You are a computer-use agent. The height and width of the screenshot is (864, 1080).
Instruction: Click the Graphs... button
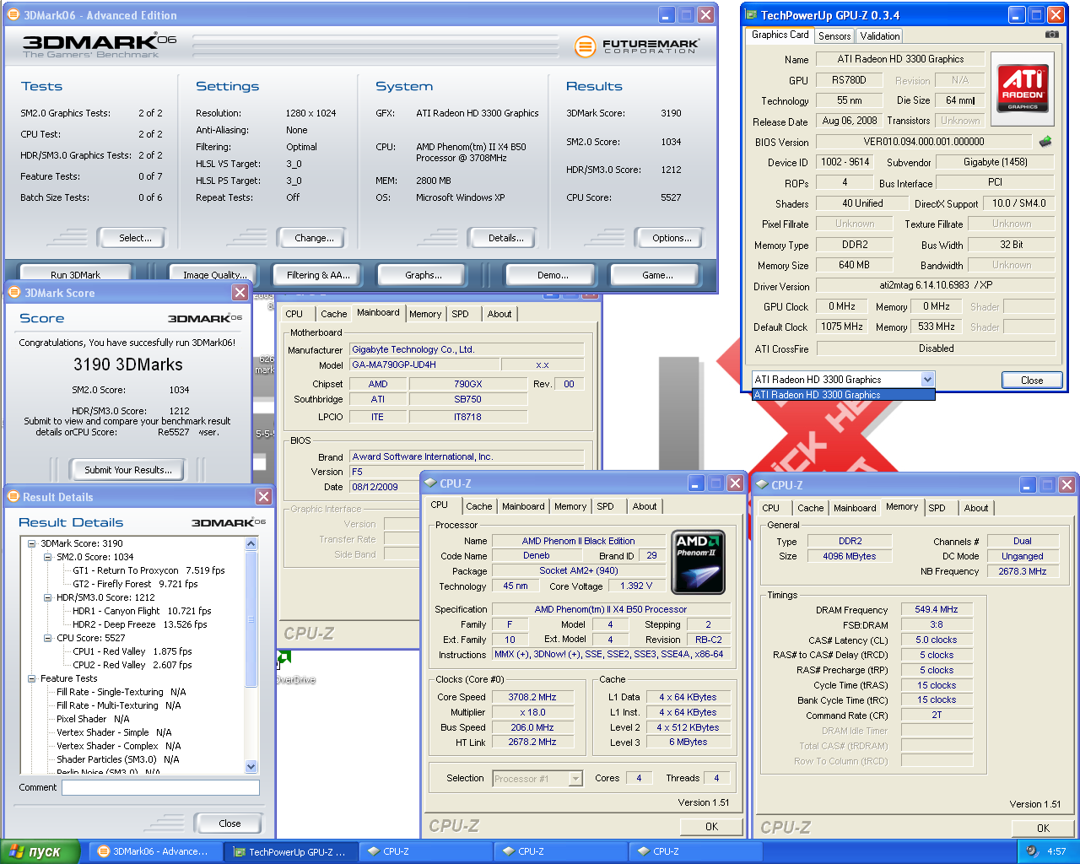pos(423,274)
